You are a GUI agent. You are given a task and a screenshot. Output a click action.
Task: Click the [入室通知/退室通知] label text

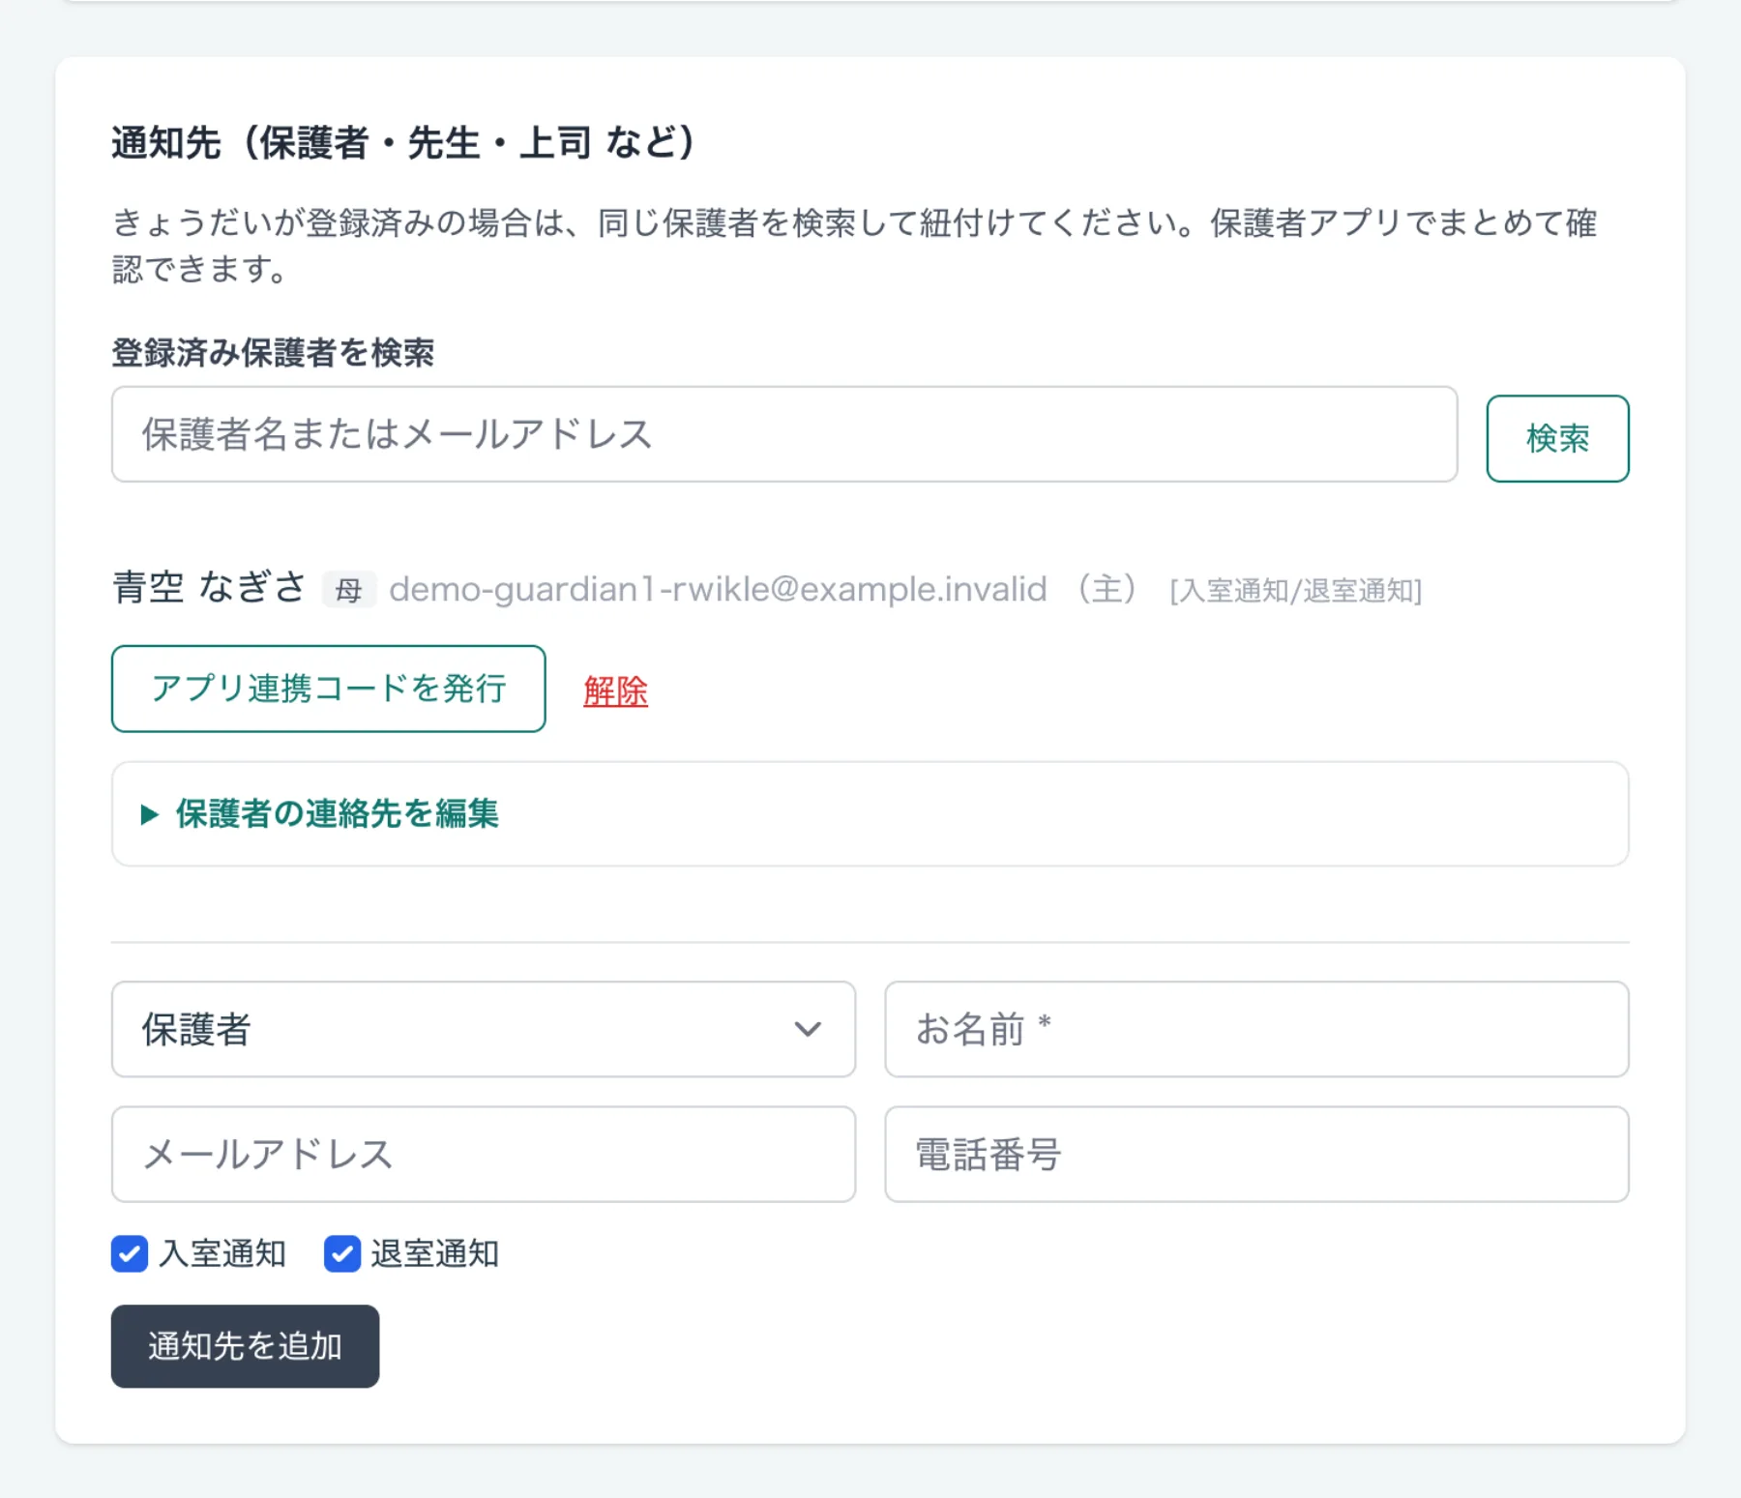pyautogui.click(x=1295, y=590)
